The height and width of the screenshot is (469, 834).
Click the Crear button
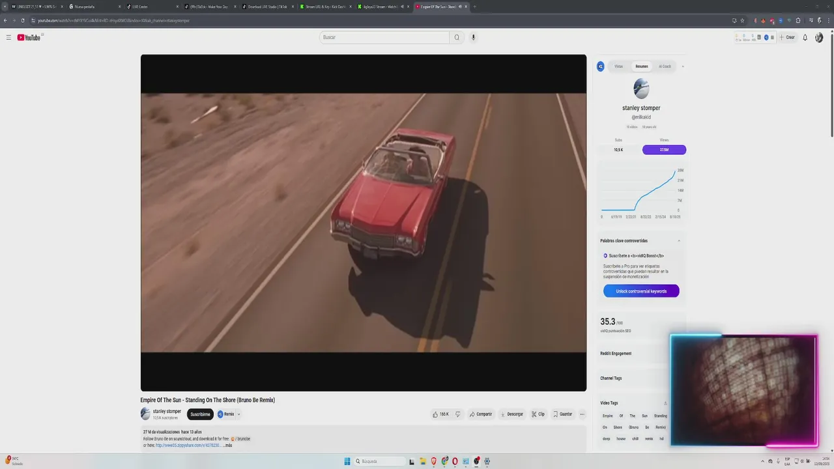tap(788, 37)
